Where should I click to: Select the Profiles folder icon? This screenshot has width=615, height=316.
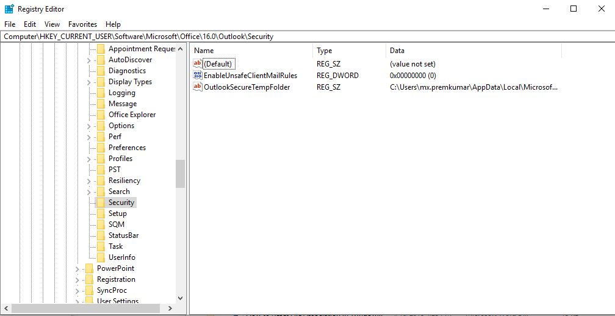click(101, 159)
